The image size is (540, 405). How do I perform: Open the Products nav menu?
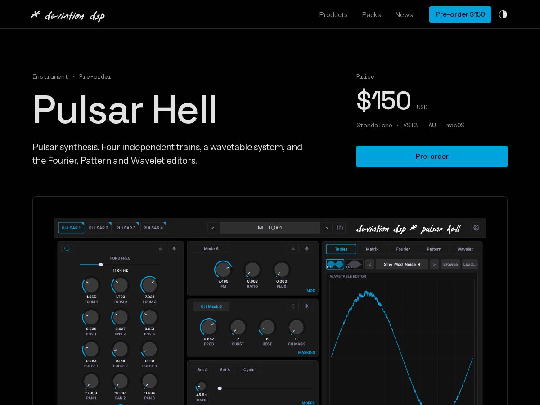(333, 14)
